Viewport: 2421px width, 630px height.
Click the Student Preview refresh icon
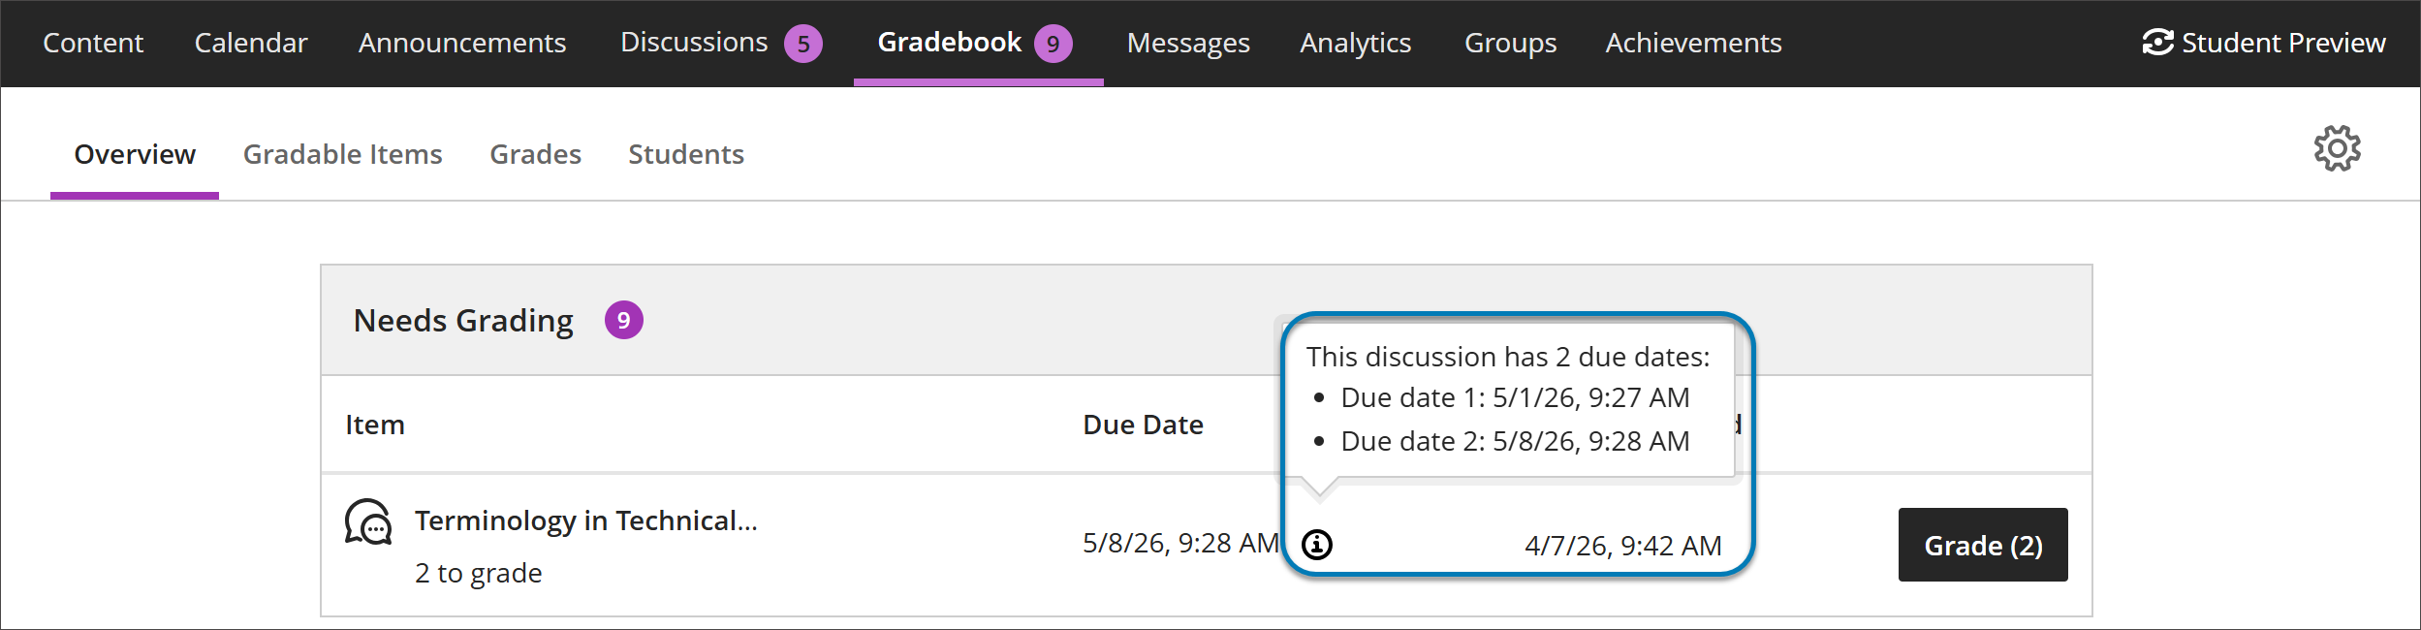(x=2158, y=43)
